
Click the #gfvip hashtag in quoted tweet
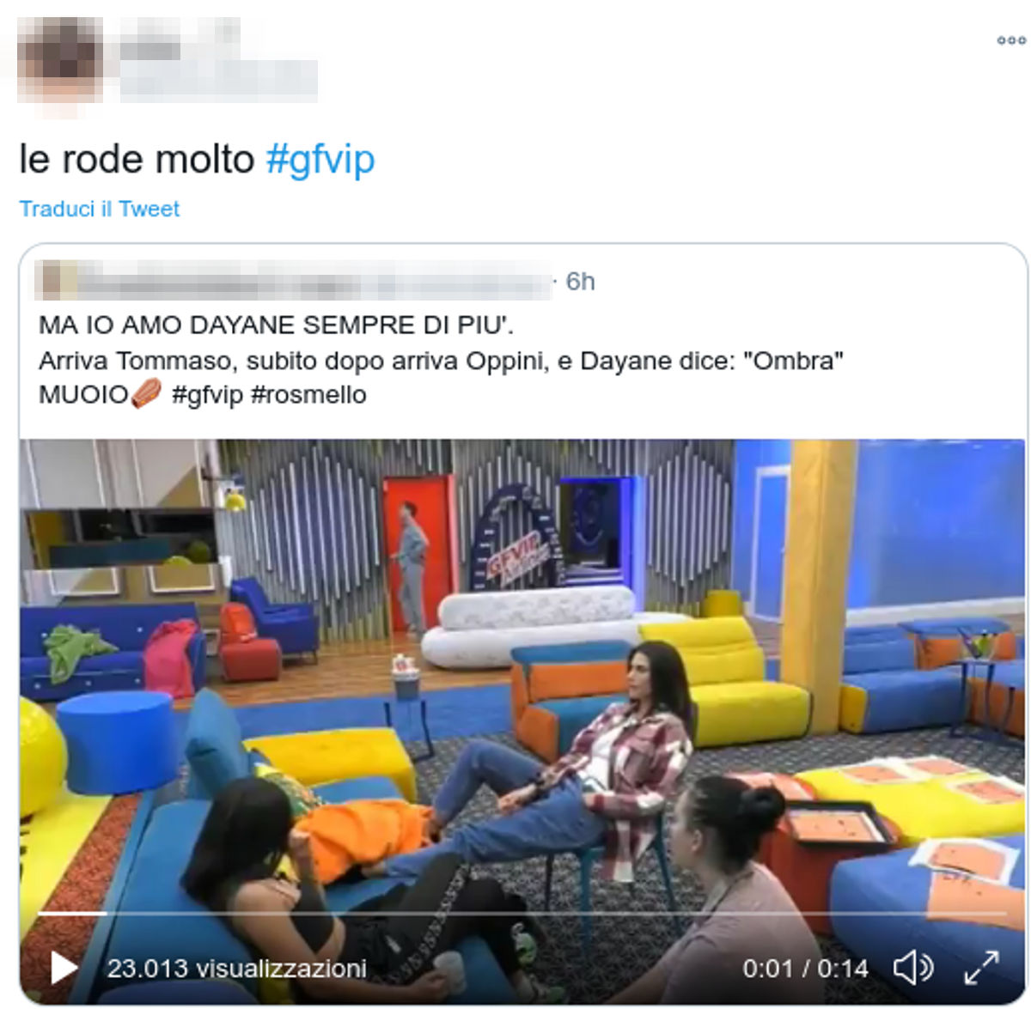tap(207, 395)
